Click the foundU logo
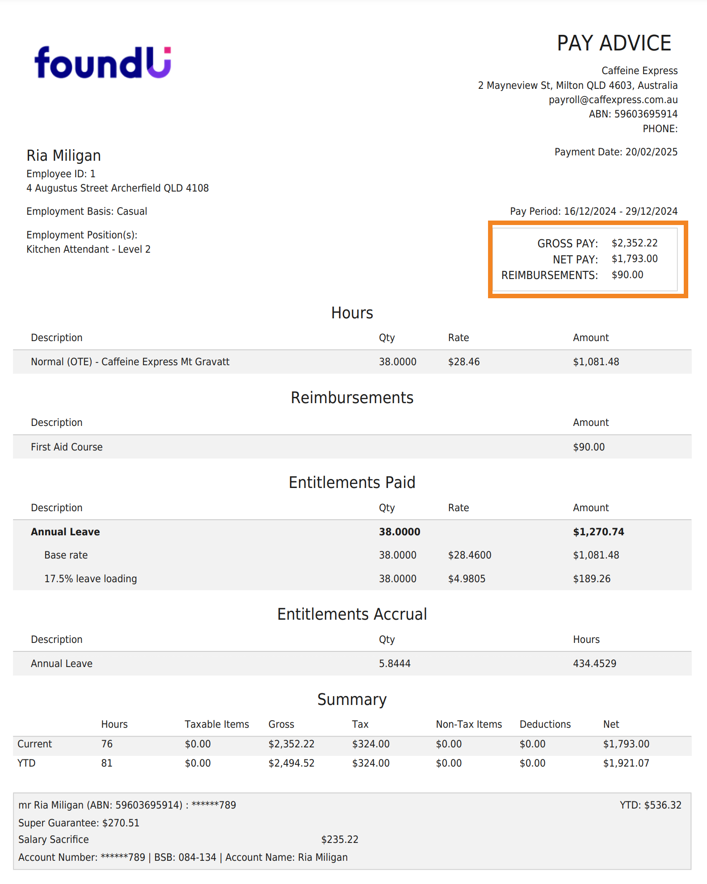Screen dimensions: 707x884 click(103, 63)
